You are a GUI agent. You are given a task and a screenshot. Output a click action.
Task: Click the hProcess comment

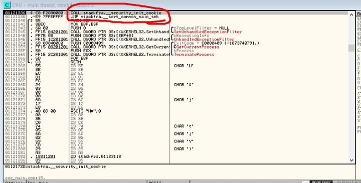(x=184, y=51)
